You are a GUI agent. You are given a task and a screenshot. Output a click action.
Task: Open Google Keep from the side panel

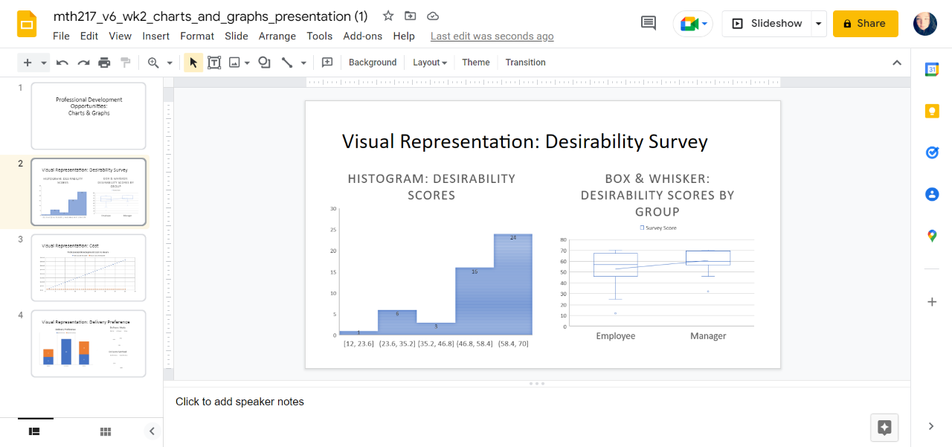pos(932,111)
